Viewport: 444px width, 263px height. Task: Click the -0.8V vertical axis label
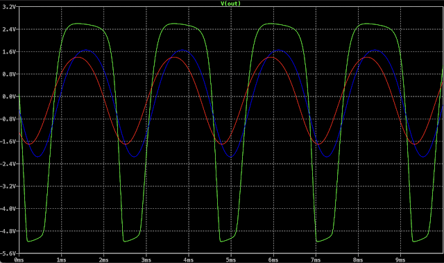click(8, 119)
